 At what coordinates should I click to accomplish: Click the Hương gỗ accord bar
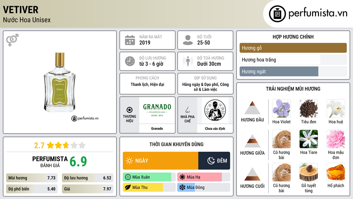(293, 48)
